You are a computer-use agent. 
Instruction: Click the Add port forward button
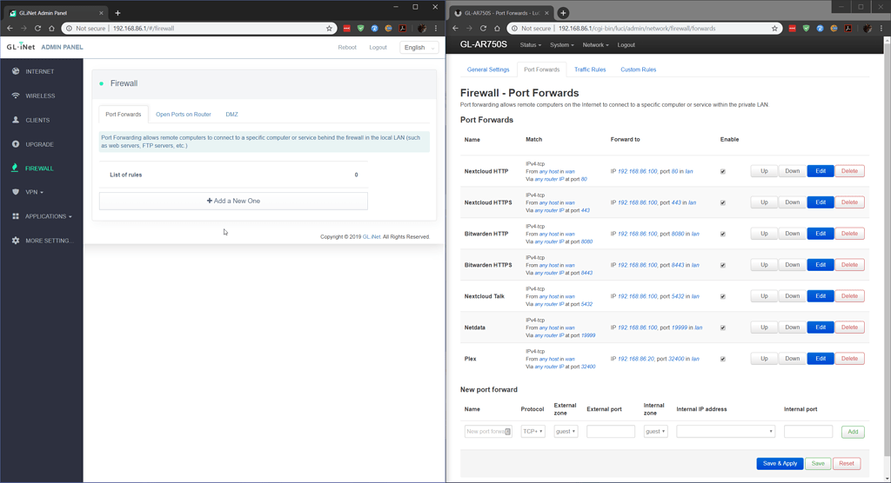[x=853, y=432]
